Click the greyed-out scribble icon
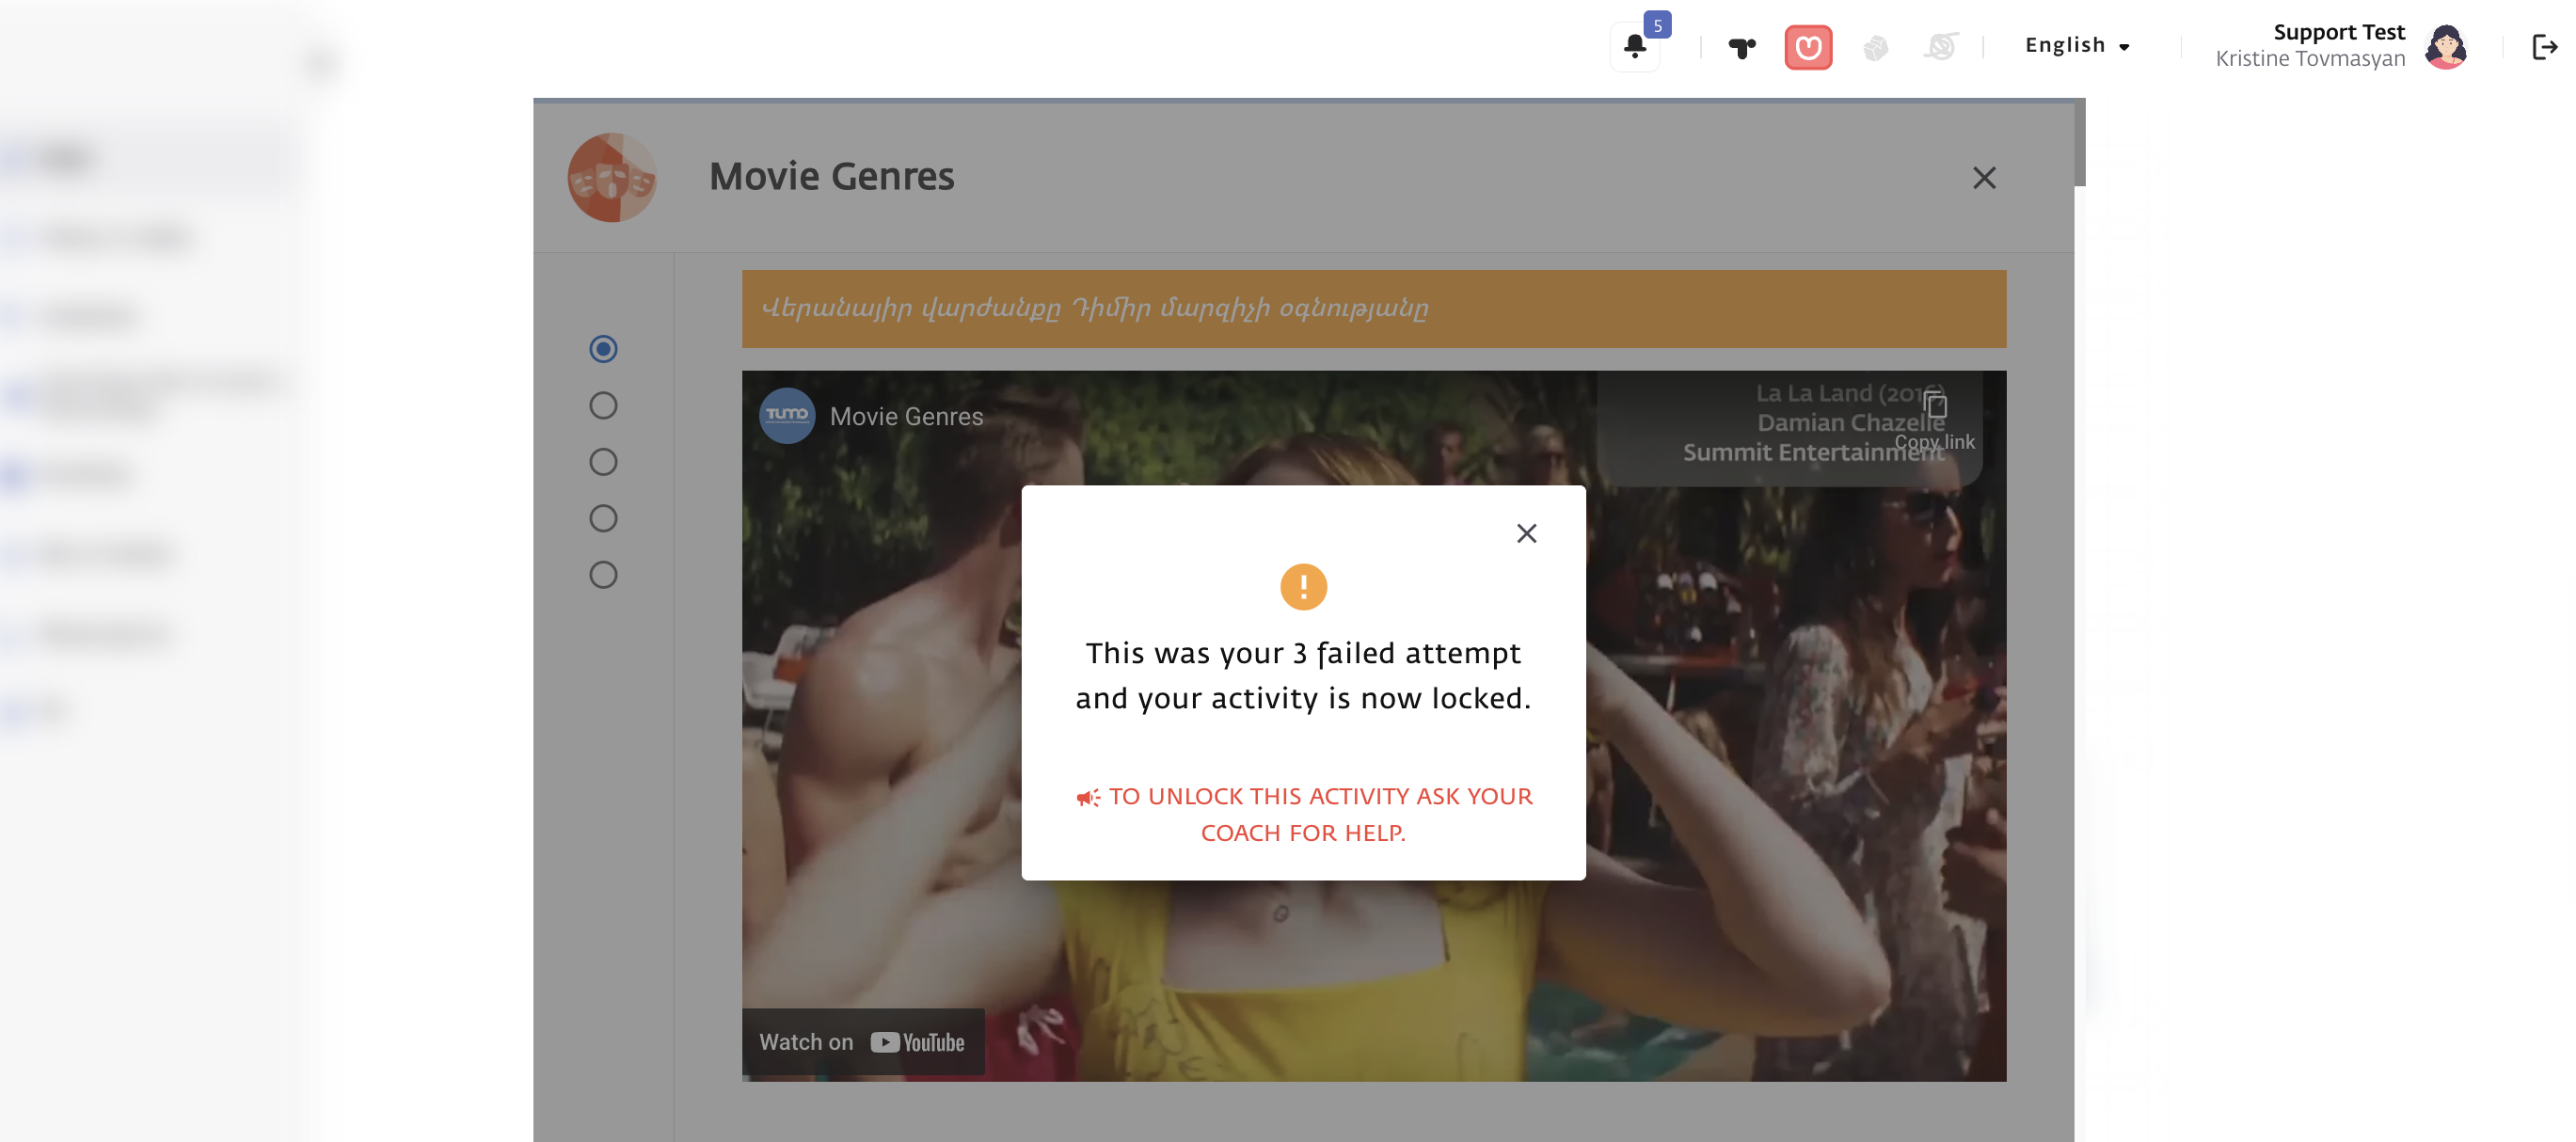This screenshot has height=1142, width=2576. (1940, 47)
